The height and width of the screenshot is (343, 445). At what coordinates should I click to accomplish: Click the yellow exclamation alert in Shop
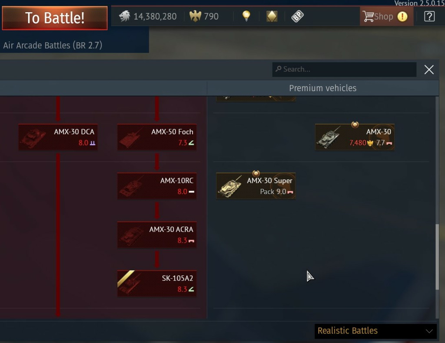point(402,16)
